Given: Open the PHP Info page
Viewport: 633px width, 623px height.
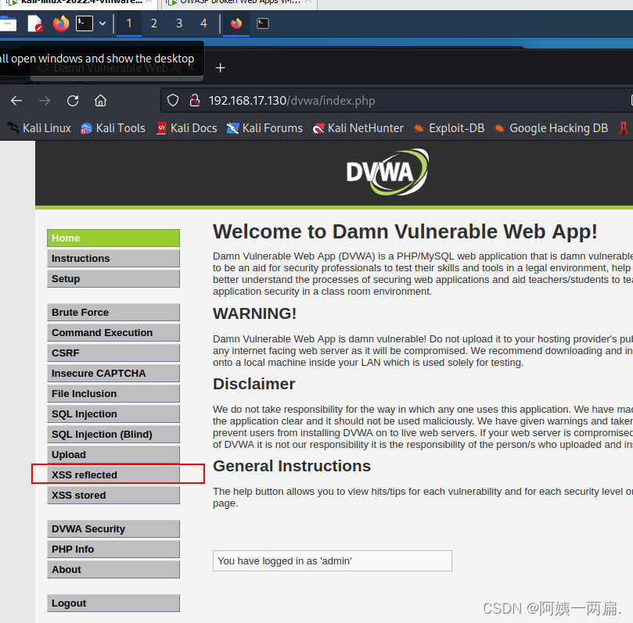Looking at the screenshot, I should (113, 550).
